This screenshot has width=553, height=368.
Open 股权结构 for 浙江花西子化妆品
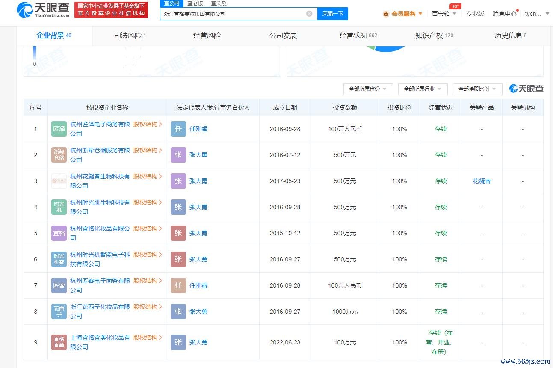(x=148, y=307)
